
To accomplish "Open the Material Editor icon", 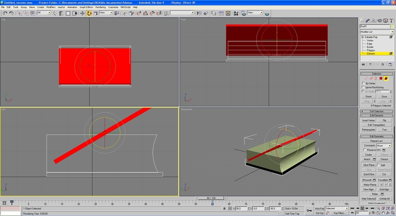I will (236, 13).
